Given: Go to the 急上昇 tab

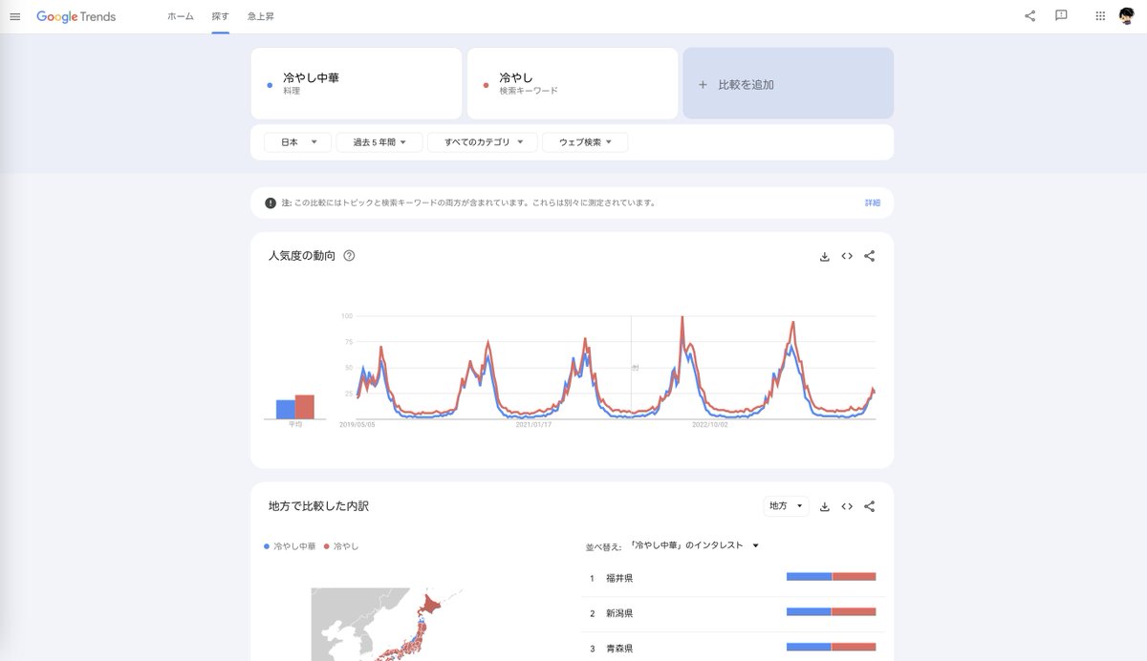Looking at the screenshot, I should click(x=260, y=16).
